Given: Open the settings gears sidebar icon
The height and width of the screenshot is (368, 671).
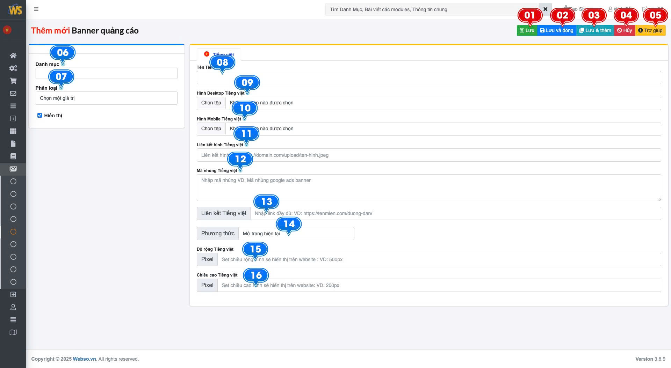Looking at the screenshot, I should coord(13,68).
